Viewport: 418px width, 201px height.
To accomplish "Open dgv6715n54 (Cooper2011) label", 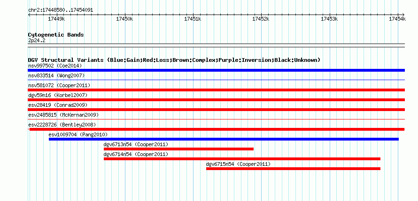I will point(238,164).
